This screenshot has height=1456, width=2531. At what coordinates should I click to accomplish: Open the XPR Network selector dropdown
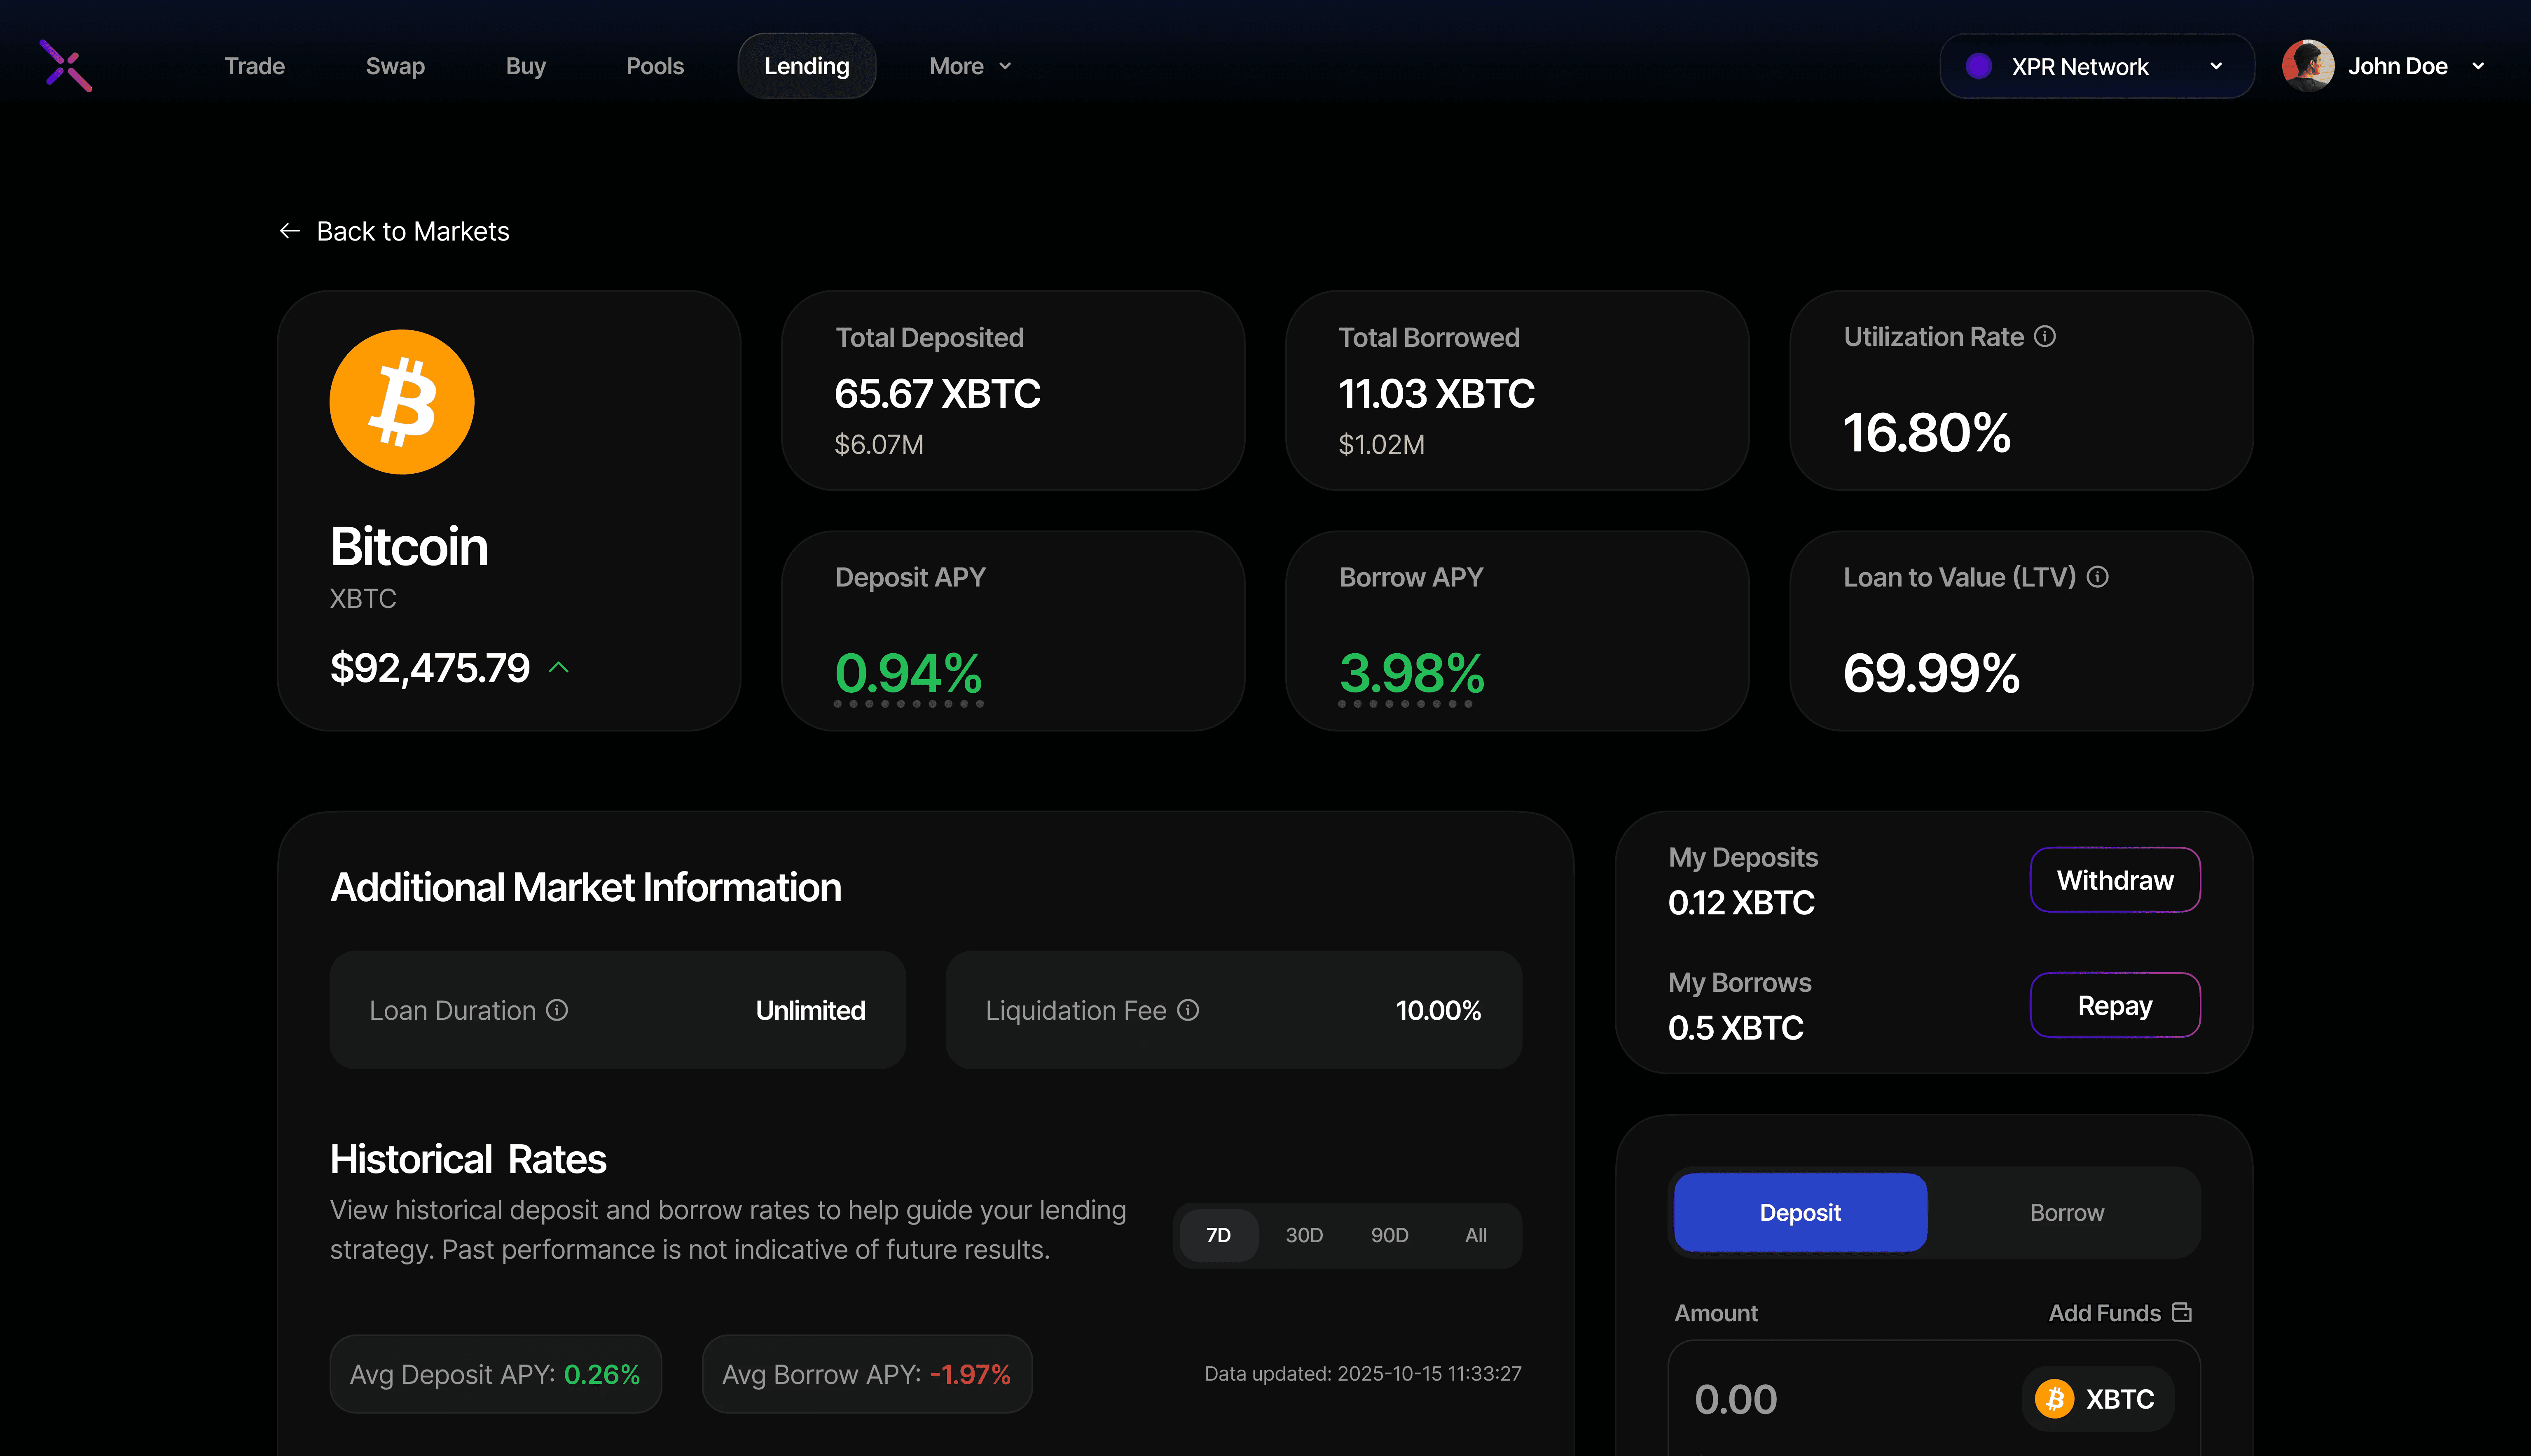pos(2096,66)
